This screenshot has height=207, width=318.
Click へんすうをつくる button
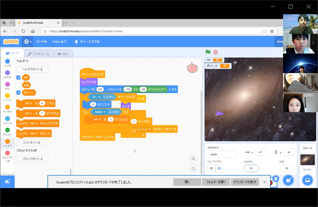coord(33,69)
